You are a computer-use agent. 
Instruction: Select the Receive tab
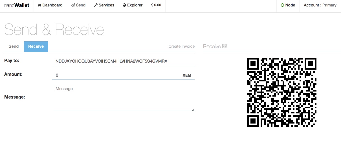pos(36,46)
